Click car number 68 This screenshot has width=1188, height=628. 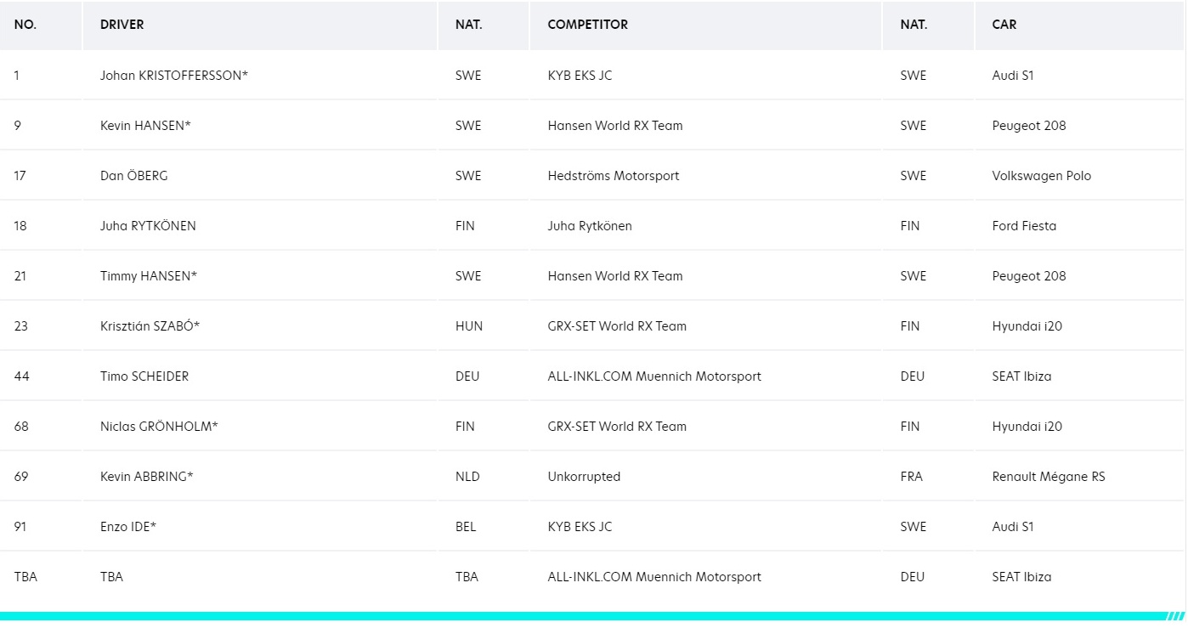click(21, 426)
